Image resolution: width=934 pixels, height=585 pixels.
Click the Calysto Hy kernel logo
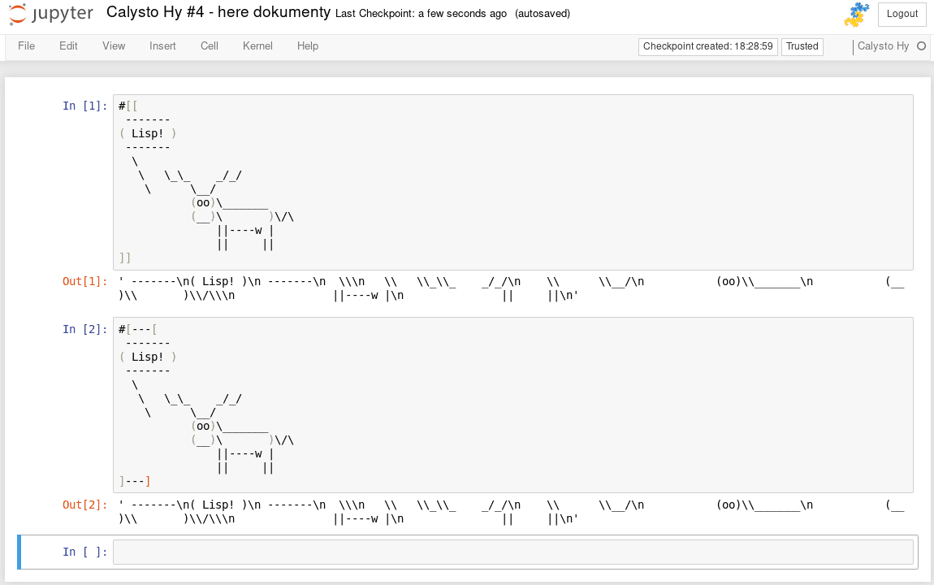coord(857,15)
